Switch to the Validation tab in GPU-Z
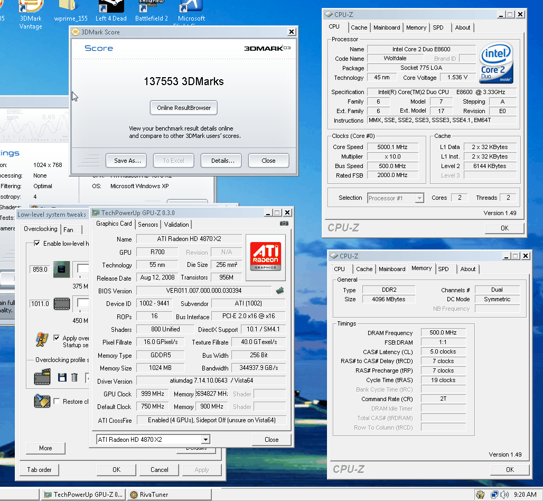Image resolution: width=543 pixels, height=501 pixels. 176,225
